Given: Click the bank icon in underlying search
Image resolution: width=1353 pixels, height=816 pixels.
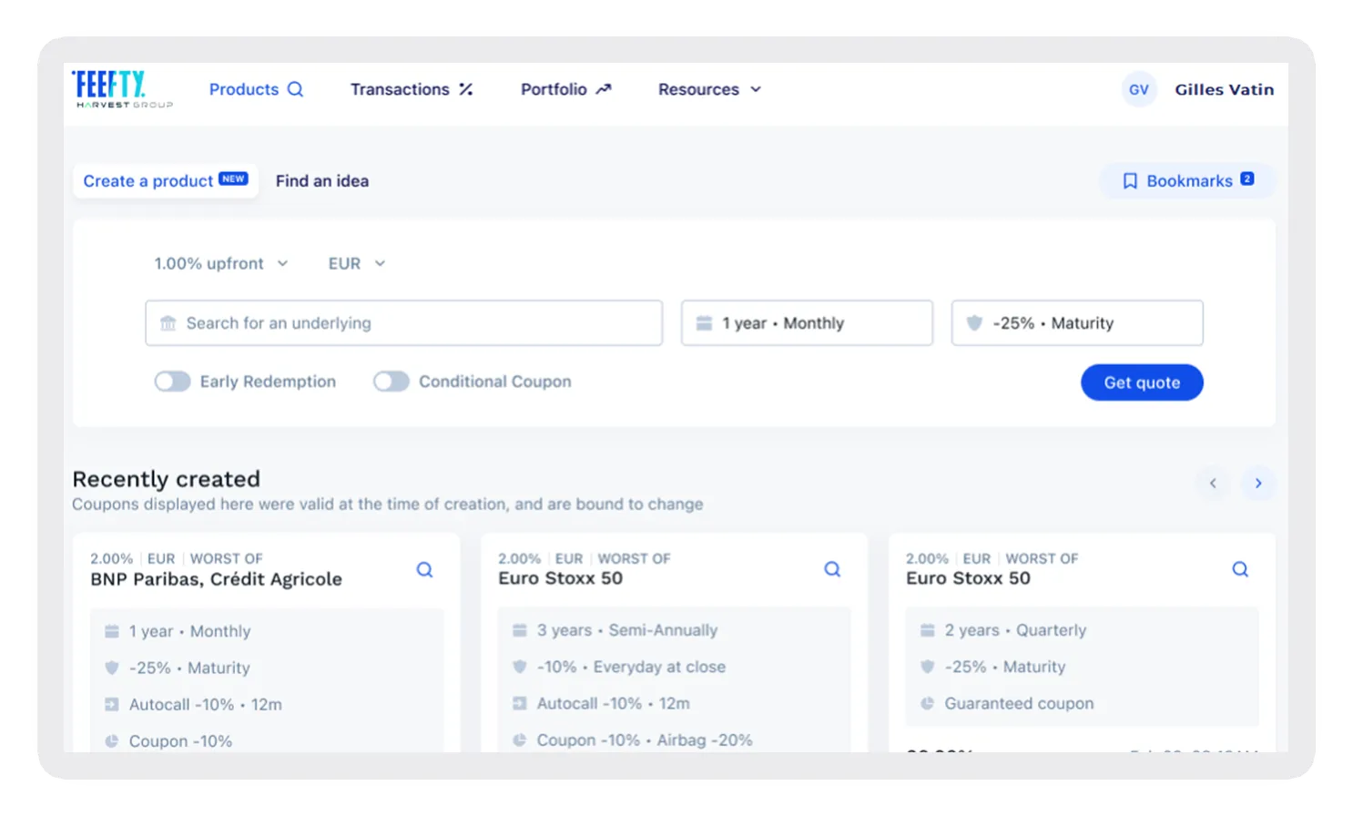Looking at the screenshot, I should point(168,323).
